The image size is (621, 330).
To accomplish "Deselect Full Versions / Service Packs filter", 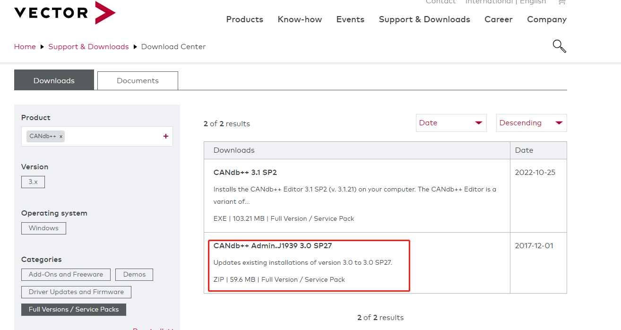I will coord(74,309).
